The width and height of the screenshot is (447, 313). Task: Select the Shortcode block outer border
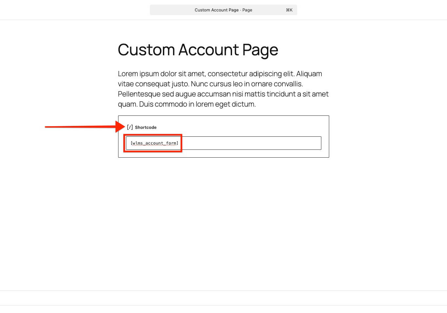223,115
